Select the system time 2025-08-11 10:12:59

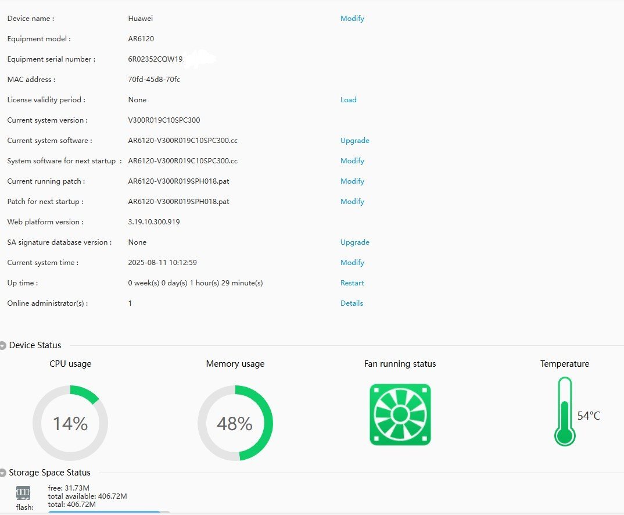click(x=162, y=263)
